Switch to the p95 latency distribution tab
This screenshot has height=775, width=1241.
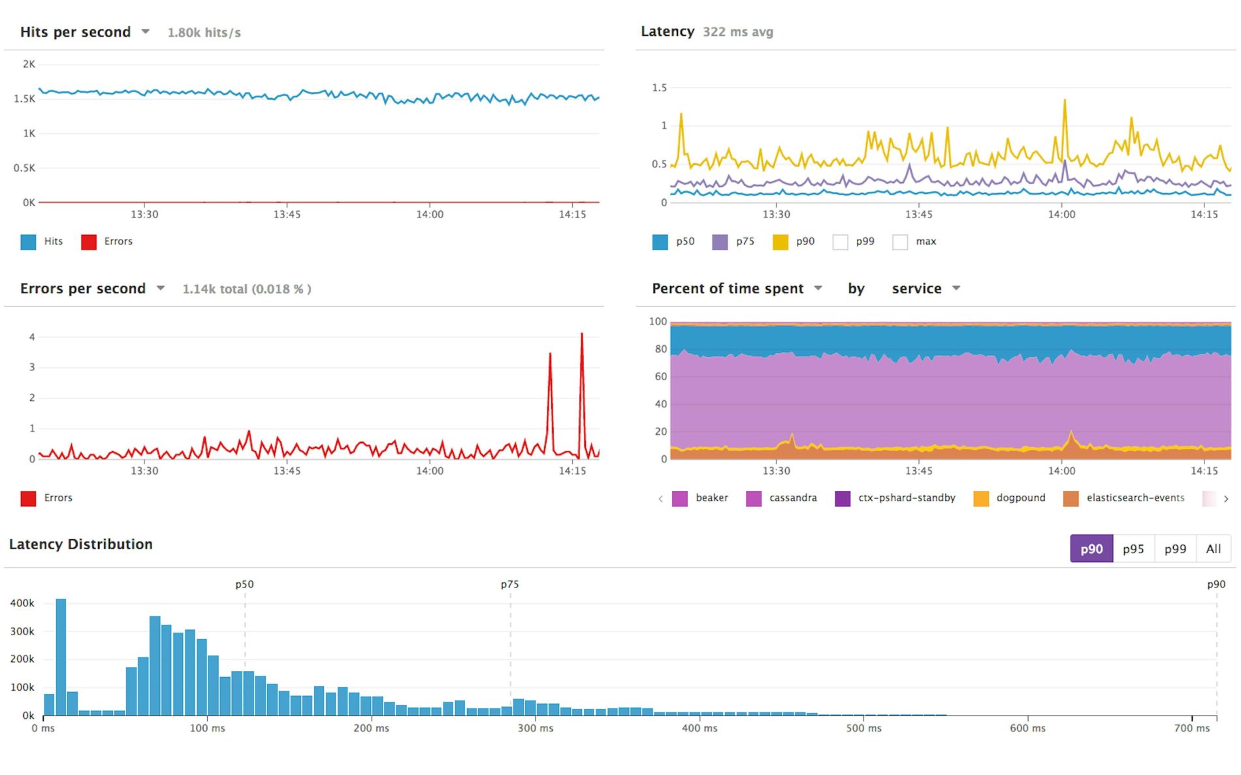[1133, 548]
